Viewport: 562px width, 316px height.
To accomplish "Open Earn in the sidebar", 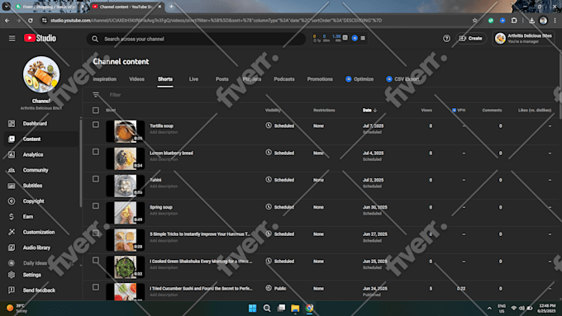I will pos(27,216).
